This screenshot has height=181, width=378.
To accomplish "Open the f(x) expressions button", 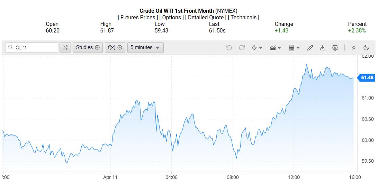I will click(115, 48).
